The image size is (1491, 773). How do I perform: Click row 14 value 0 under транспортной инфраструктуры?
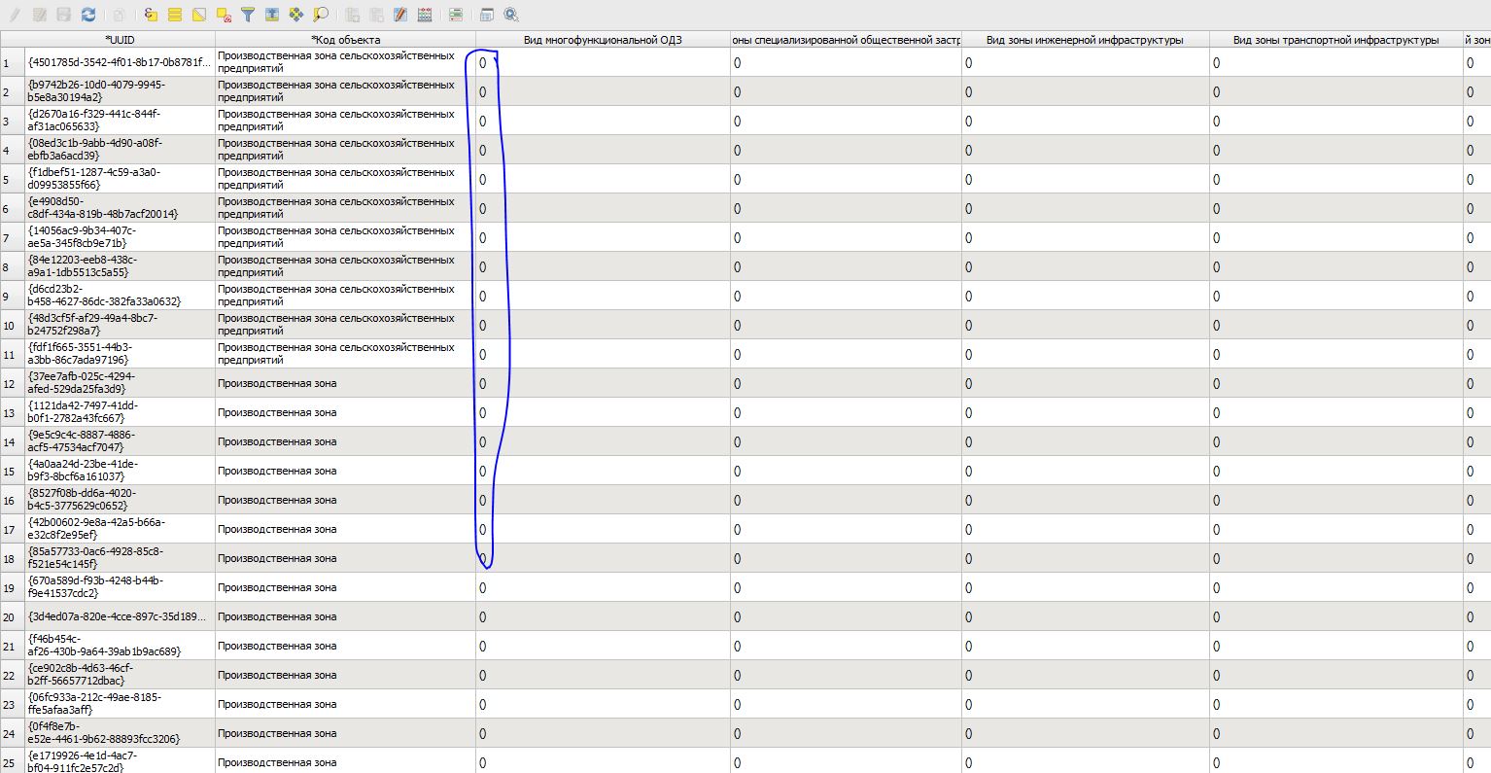(1335, 441)
